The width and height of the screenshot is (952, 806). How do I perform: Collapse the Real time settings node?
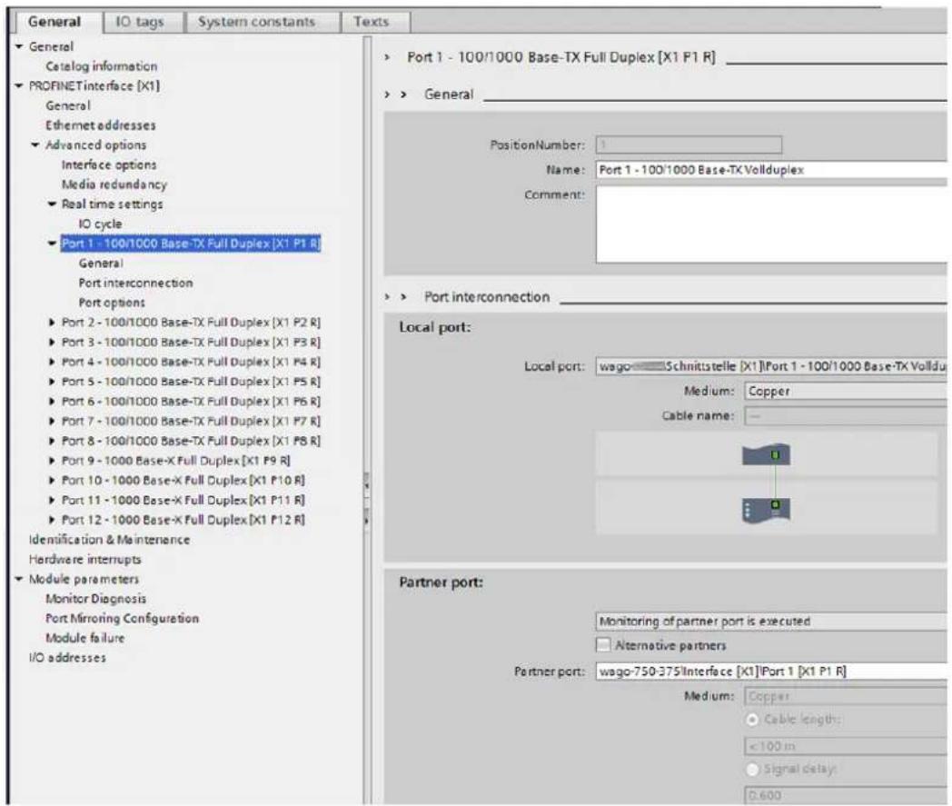(52, 204)
